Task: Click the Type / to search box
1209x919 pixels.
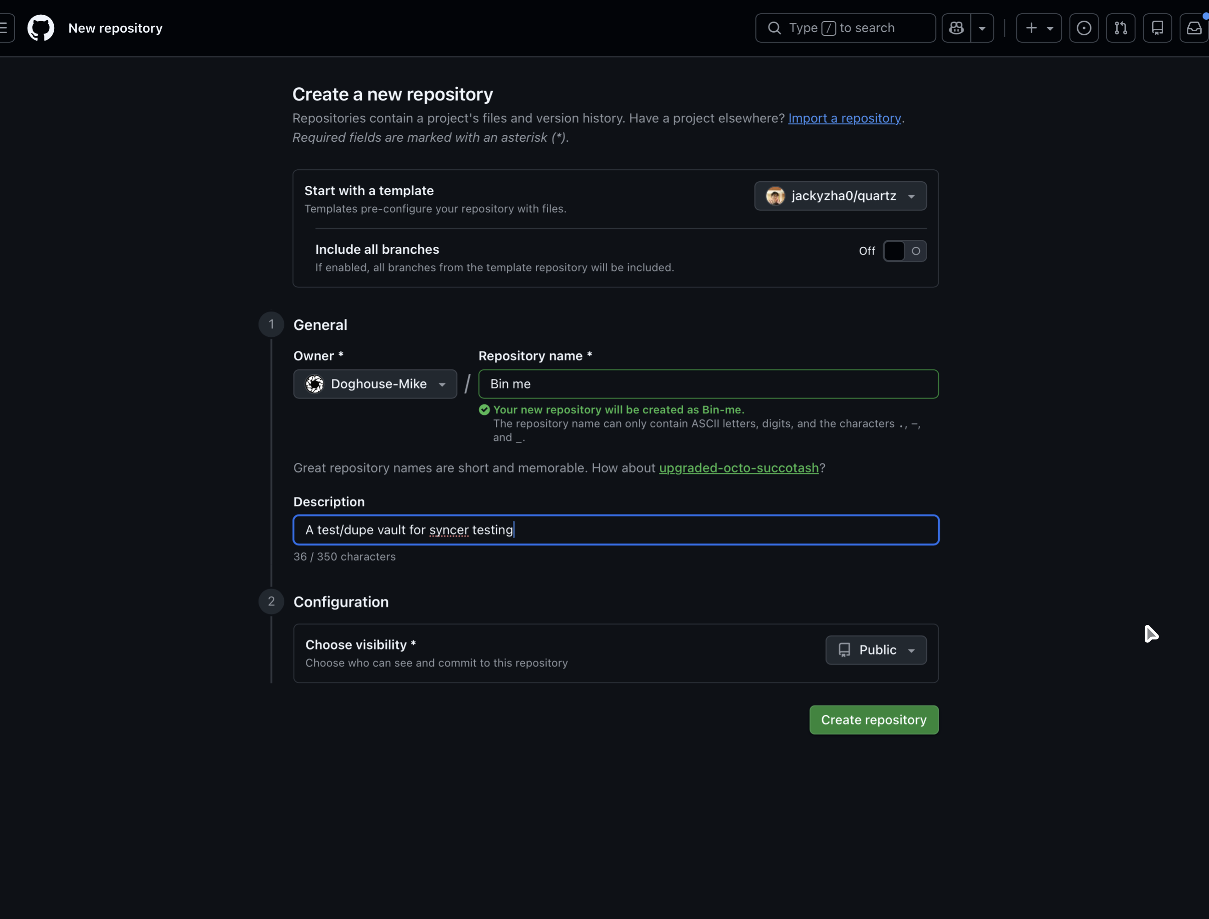Action: [845, 28]
